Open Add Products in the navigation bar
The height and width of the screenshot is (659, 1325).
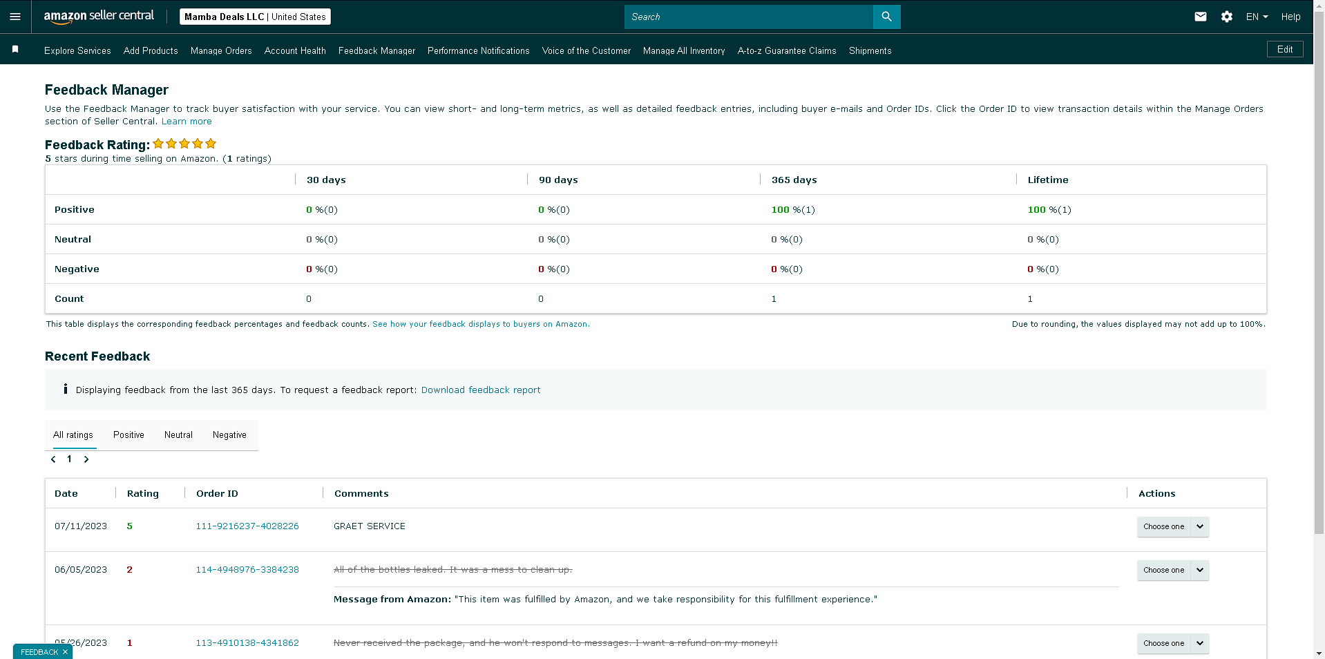pos(151,50)
